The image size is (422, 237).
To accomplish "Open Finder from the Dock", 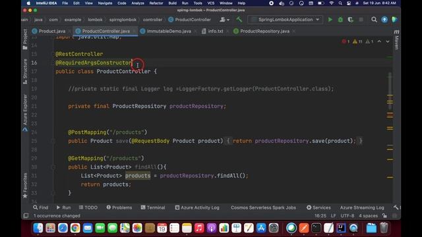I will [x=38, y=228].
